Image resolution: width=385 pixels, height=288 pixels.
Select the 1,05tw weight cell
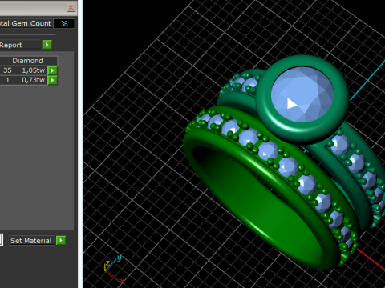(33, 70)
